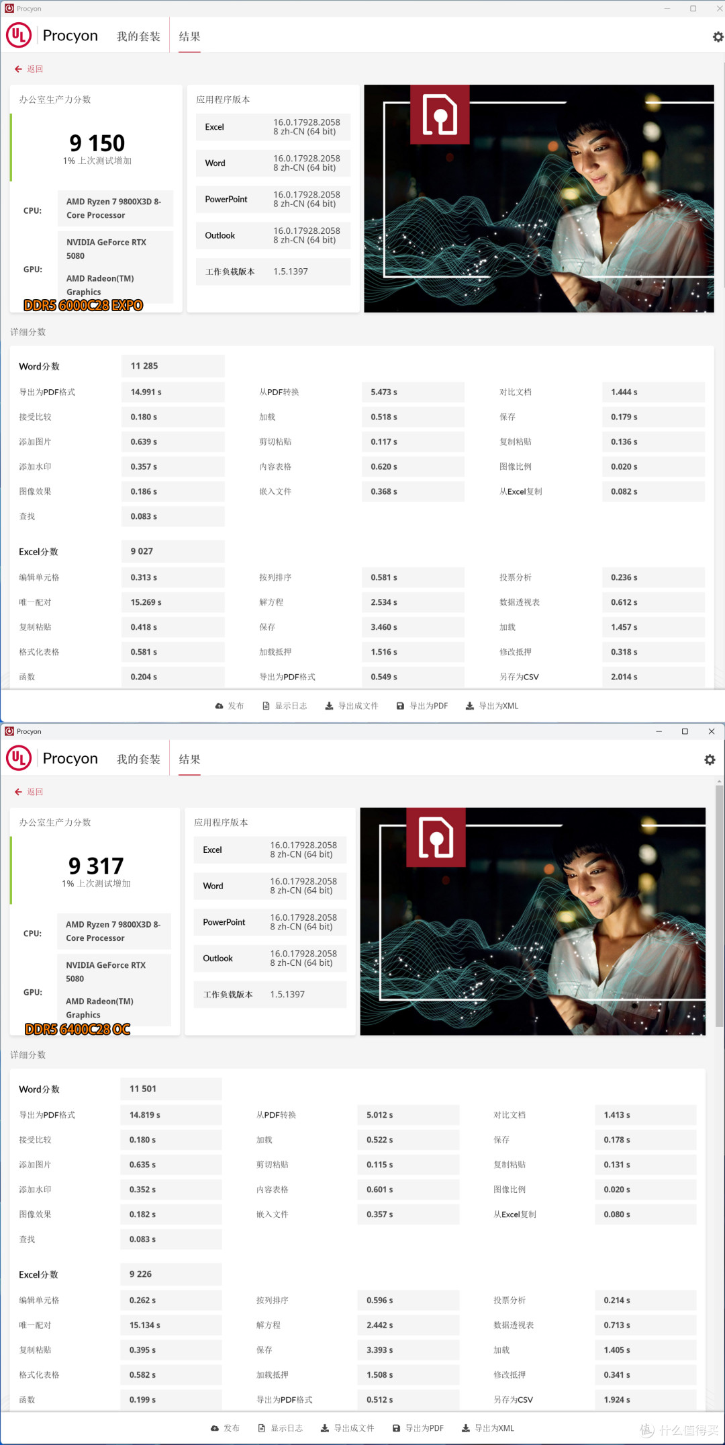725x1445 pixels.
Task: Click the benchmark artwork in the bottom window
Action: coord(533,921)
